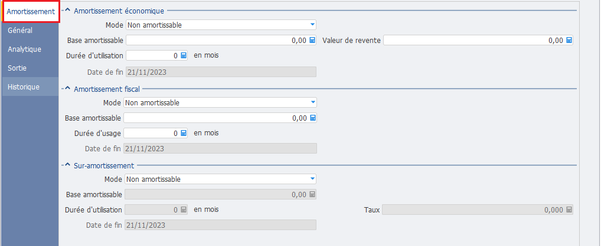Image resolution: width=601 pixels, height=246 pixels.
Task: Click the economic Base amortissable input field
Action: (215, 41)
